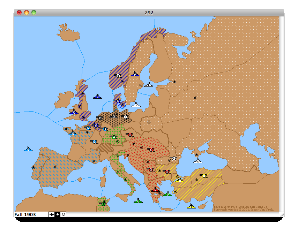Pick the English army in Denmark

(x=118, y=101)
